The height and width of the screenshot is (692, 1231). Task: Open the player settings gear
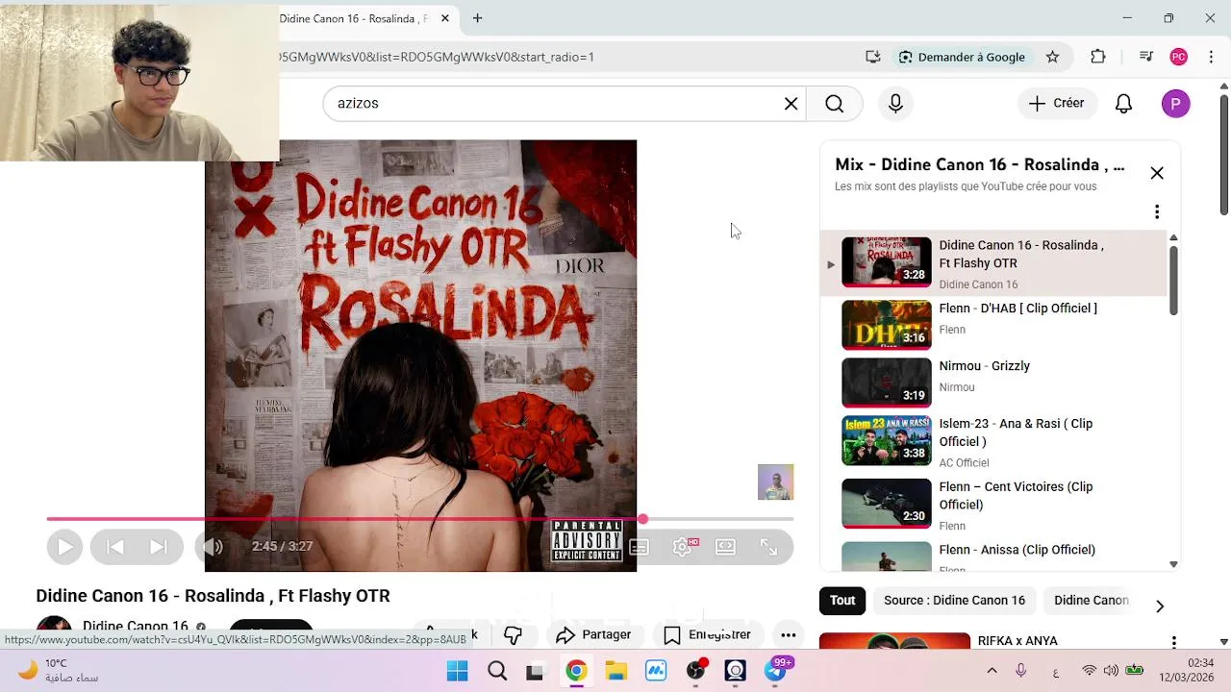coord(682,547)
